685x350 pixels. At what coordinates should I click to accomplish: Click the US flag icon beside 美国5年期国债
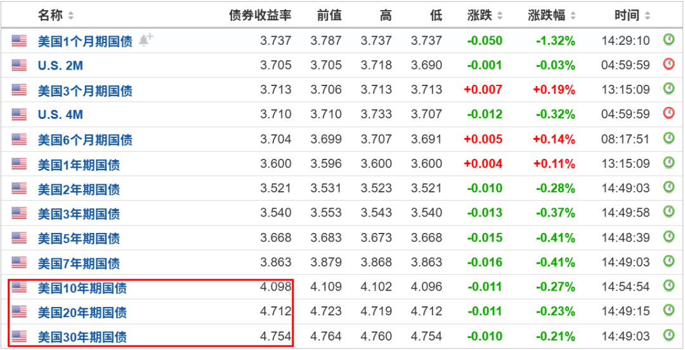[x=19, y=238]
